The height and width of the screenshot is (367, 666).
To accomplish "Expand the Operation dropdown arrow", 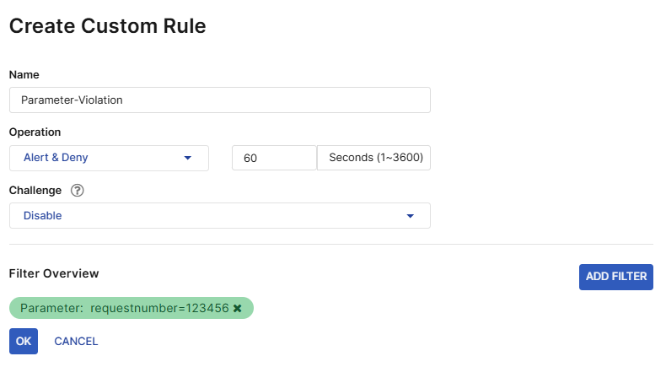I will (x=187, y=158).
